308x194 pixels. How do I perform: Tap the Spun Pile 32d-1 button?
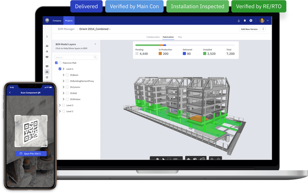click(31, 154)
